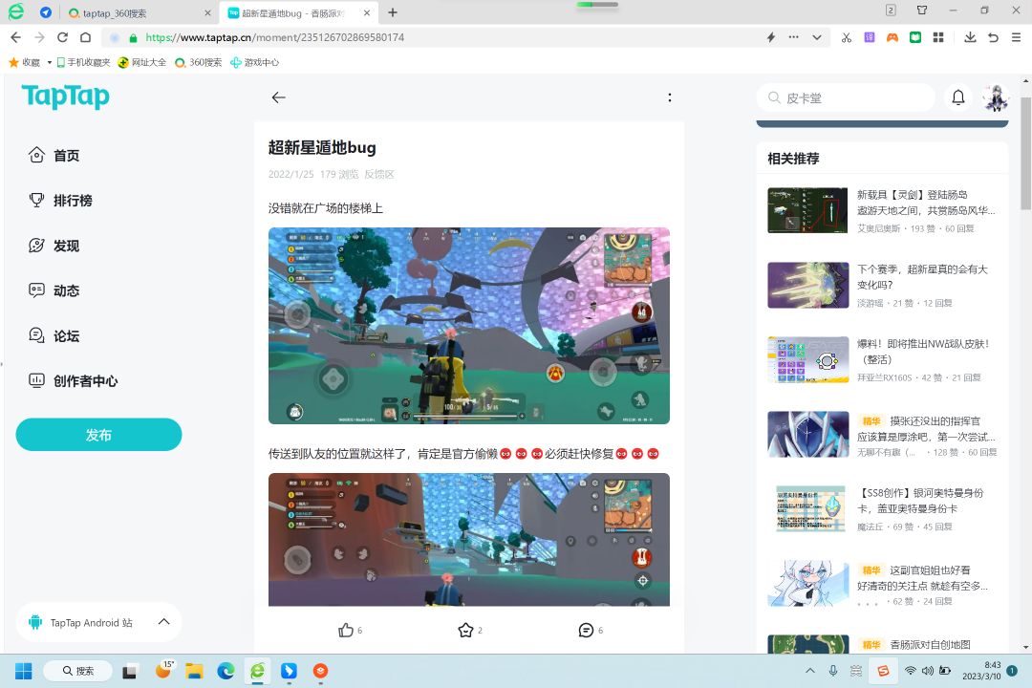
Task: Open recommended post 爆料！即将推出NW战队皮肤
Action: [923, 352]
